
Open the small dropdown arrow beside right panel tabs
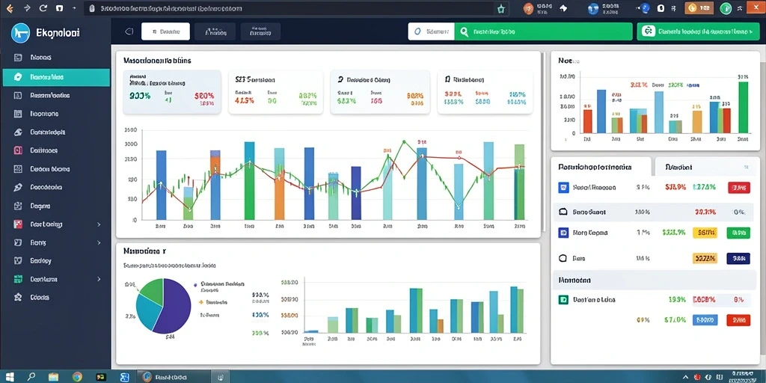click(746, 167)
